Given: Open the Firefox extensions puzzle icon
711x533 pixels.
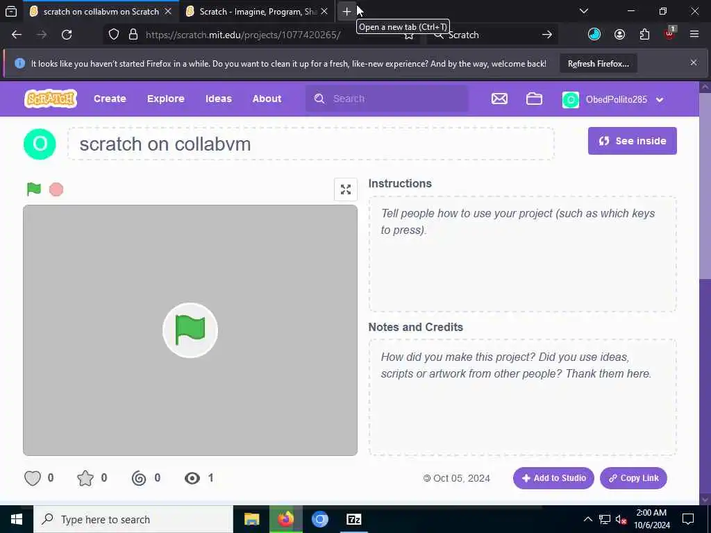Looking at the screenshot, I should click(x=644, y=35).
